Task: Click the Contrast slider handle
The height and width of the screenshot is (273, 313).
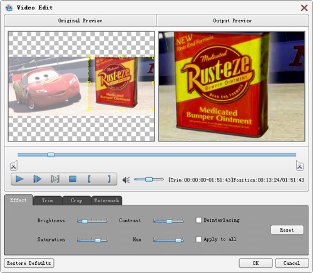Action: (x=169, y=221)
